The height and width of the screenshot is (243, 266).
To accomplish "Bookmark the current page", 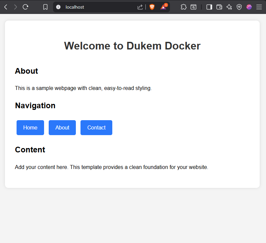I will click(45, 7).
